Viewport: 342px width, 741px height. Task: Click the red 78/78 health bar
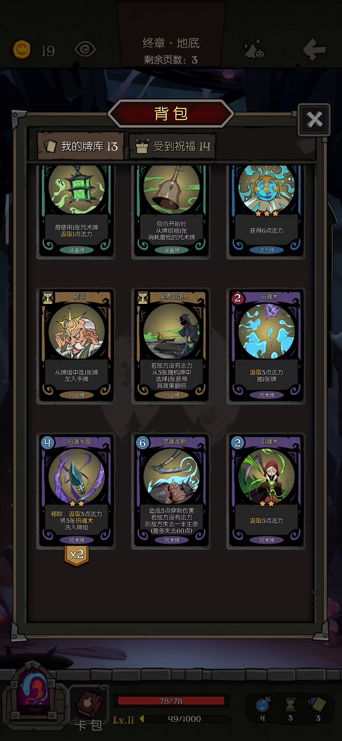coord(171,701)
